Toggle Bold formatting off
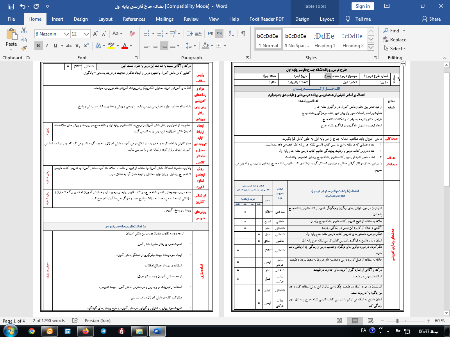The image size is (450, 337). click(x=38, y=46)
